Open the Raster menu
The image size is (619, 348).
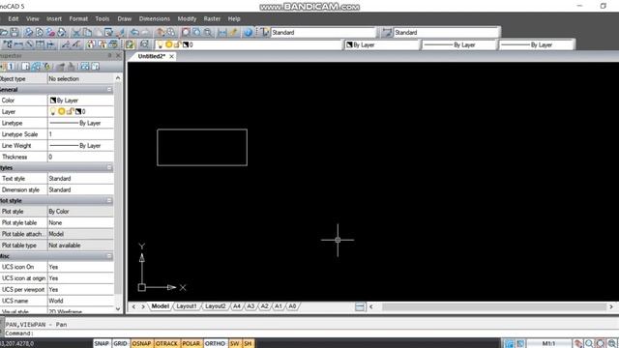tap(212, 18)
